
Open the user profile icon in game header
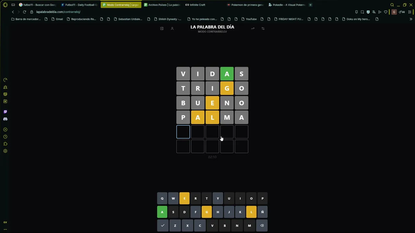pyautogui.click(x=172, y=28)
